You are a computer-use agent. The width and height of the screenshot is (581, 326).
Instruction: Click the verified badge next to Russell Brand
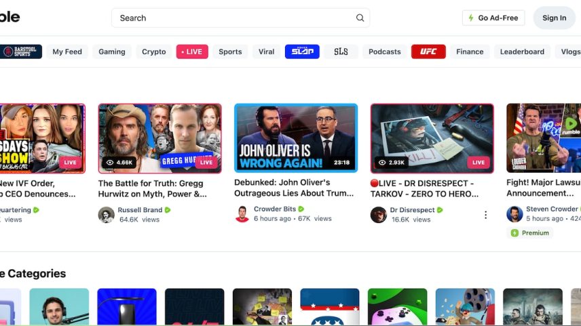[x=168, y=210]
